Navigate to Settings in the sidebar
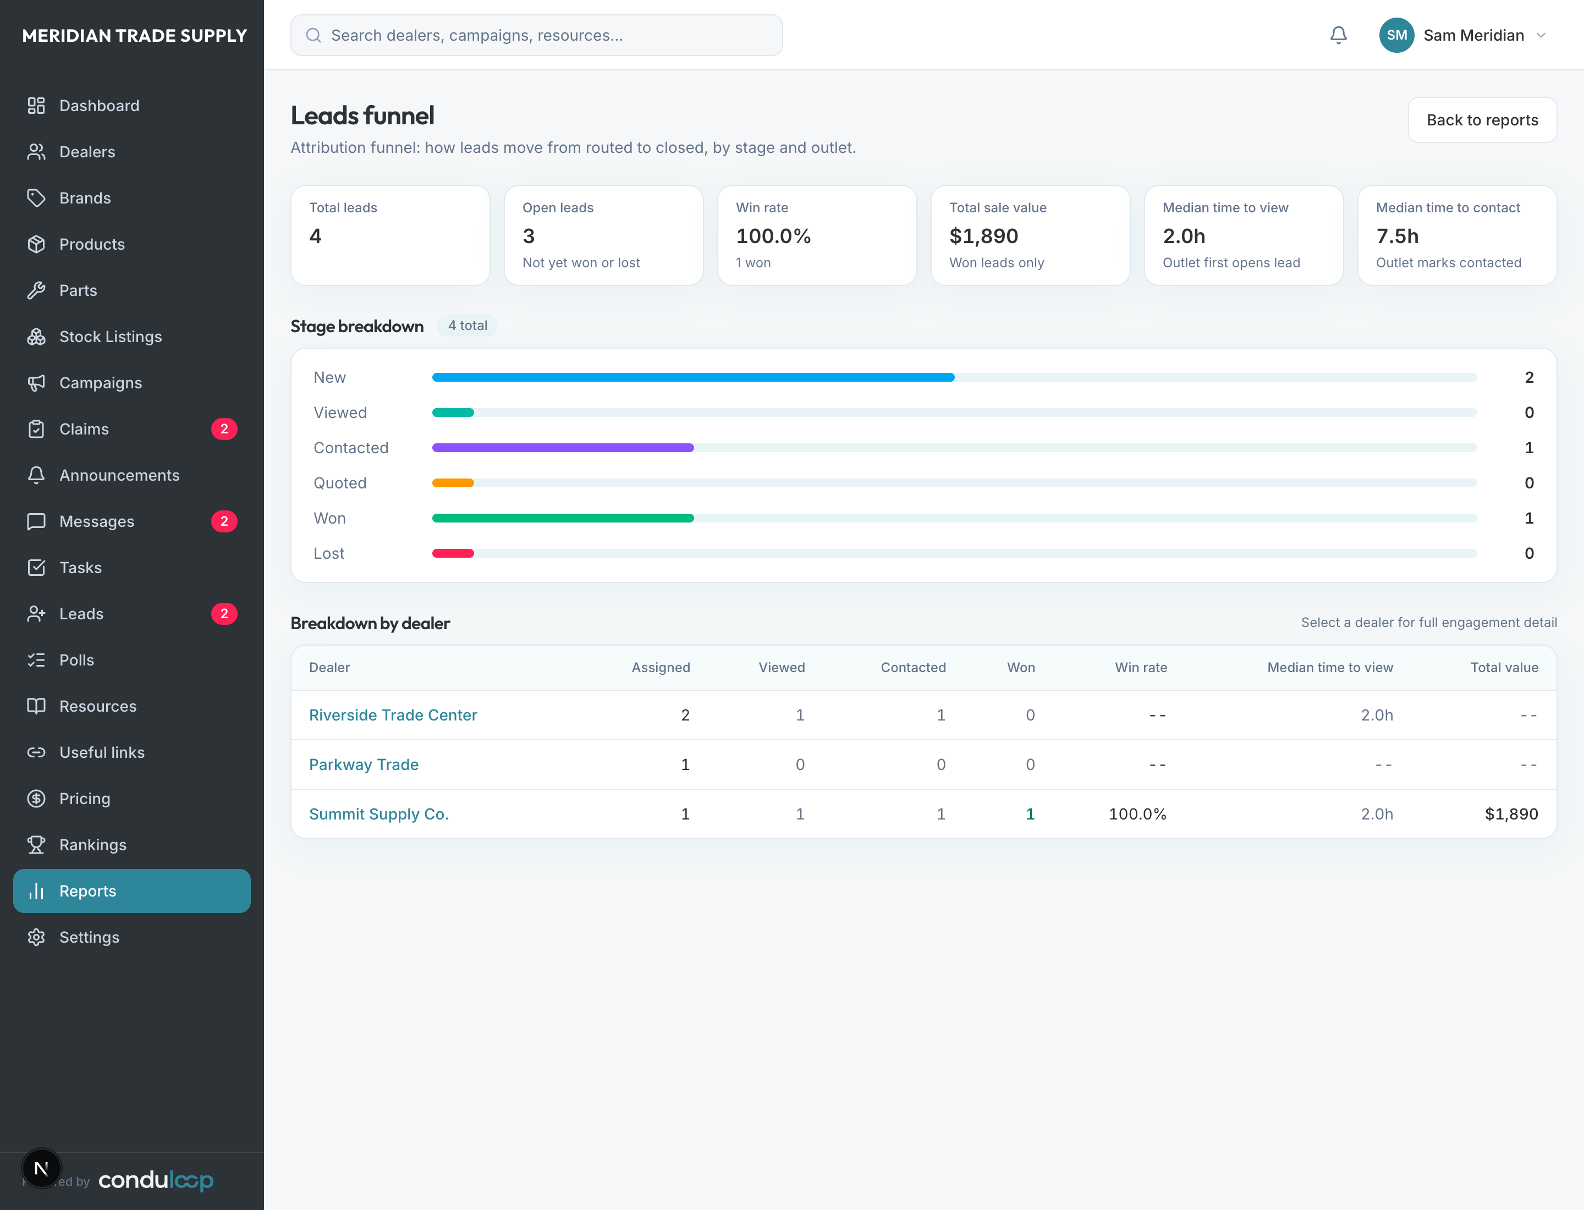Screen dimensions: 1584x1210 coord(132,937)
